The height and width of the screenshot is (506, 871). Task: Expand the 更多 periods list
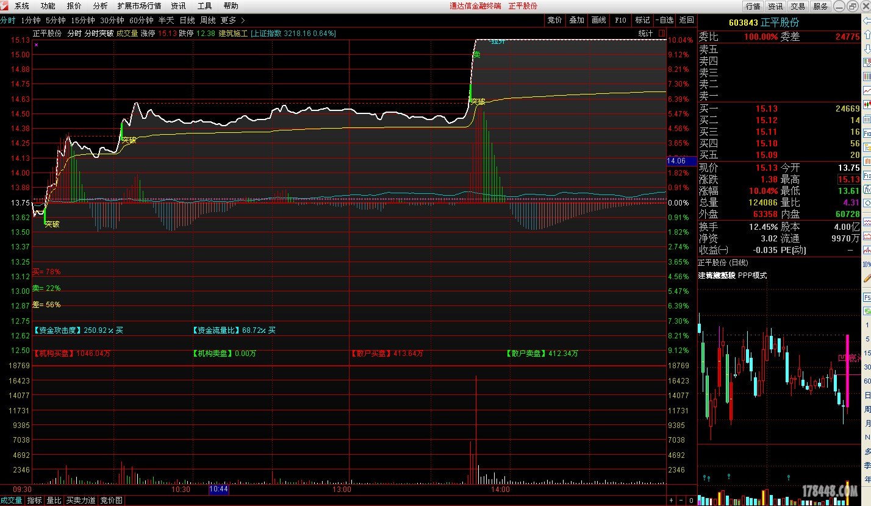(232, 20)
